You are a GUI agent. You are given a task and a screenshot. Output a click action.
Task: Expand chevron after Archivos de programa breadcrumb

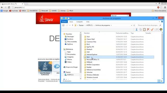coord(111,25)
